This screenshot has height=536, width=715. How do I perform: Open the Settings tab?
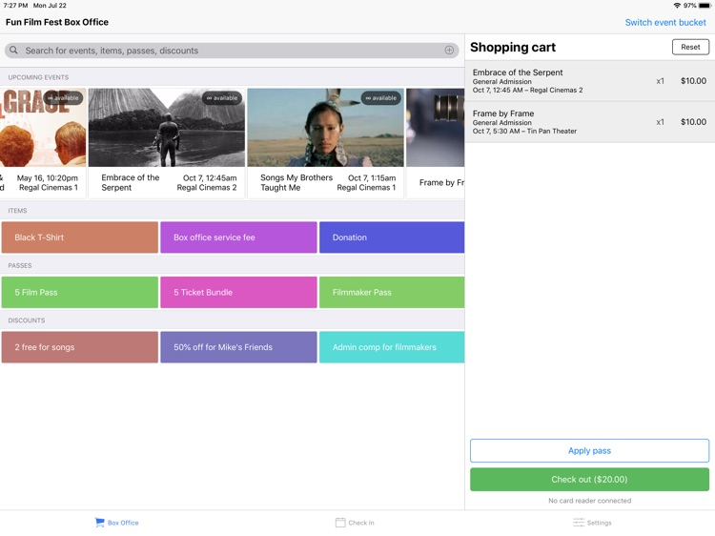point(592,523)
